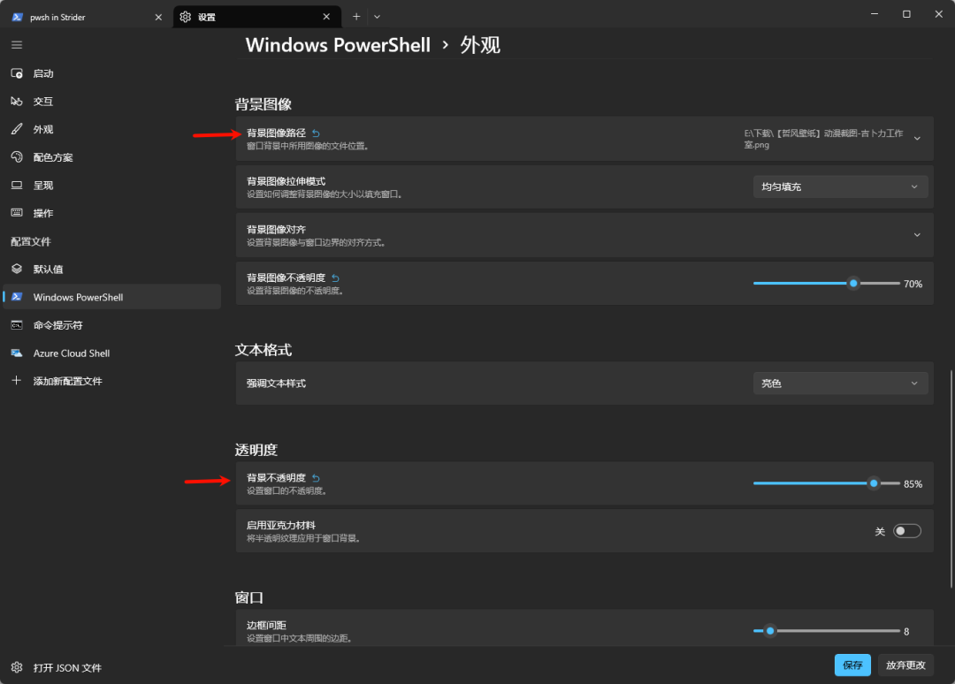This screenshot has width=955, height=684.
Task: Reset 背景图像不透明度 with its blue undo icon
Action: pyautogui.click(x=336, y=278)
